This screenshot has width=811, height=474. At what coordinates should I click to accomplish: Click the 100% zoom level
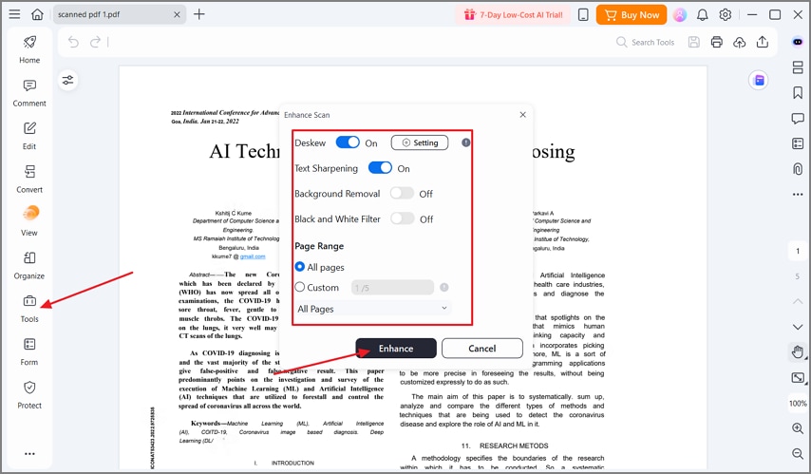(798, 403)
